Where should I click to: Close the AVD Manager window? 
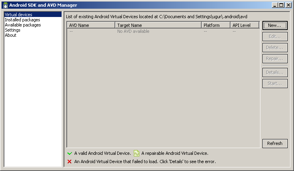click(x=288, y=5)
